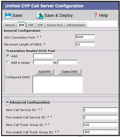The height and width of the screenshot is (137, 120).
Task: Click inside the Configured DNIS list box
Action: point(58,84)
